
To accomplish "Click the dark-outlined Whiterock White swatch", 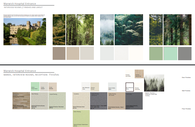I will point(130,87).
